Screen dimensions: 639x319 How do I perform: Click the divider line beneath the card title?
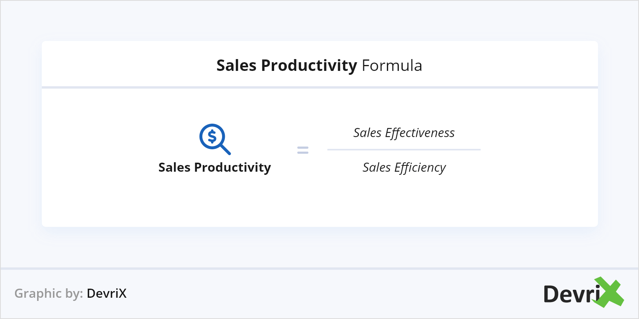coord(319,87)
